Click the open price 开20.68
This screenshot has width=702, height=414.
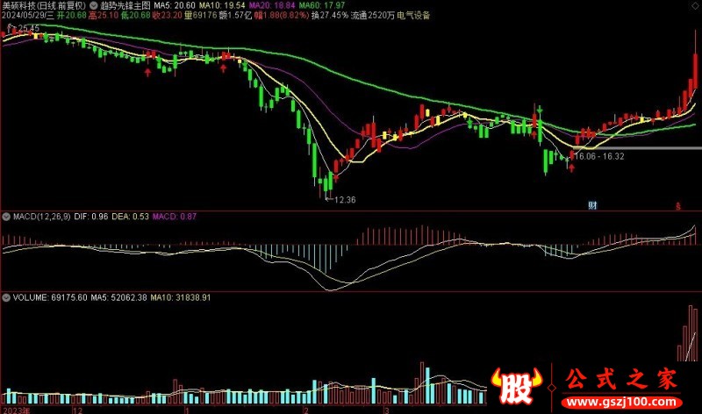[x=71, y=16]
